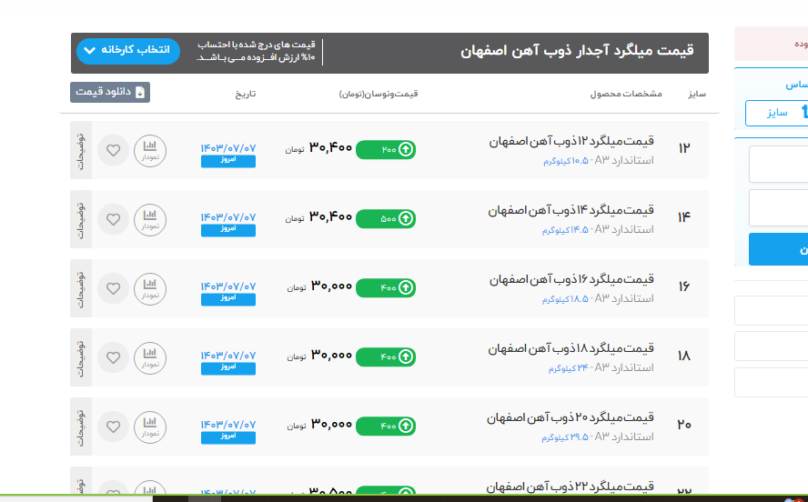
Task: Click the green 400 price change badge in the size 18 row
Action: point(386,357)
